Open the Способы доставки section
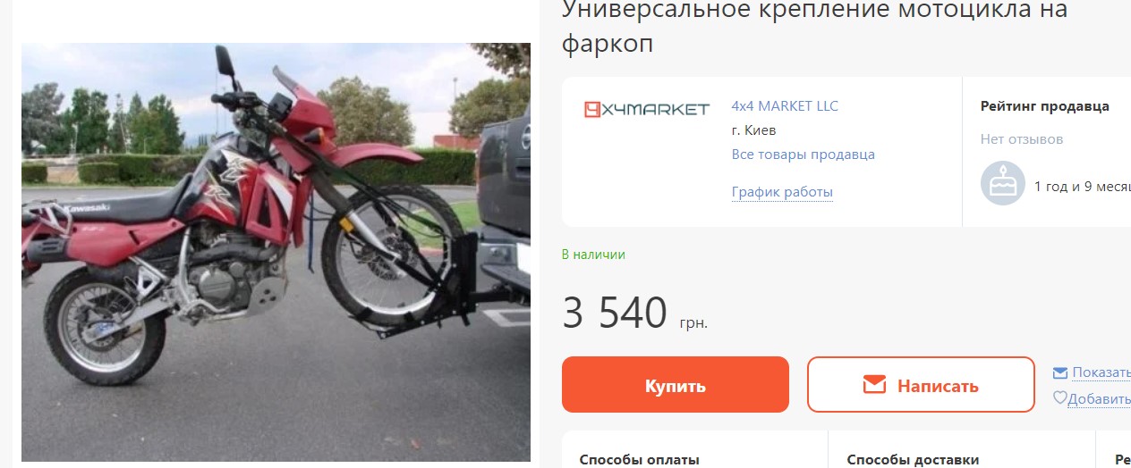1131x468 pixels. pos(913,460)
